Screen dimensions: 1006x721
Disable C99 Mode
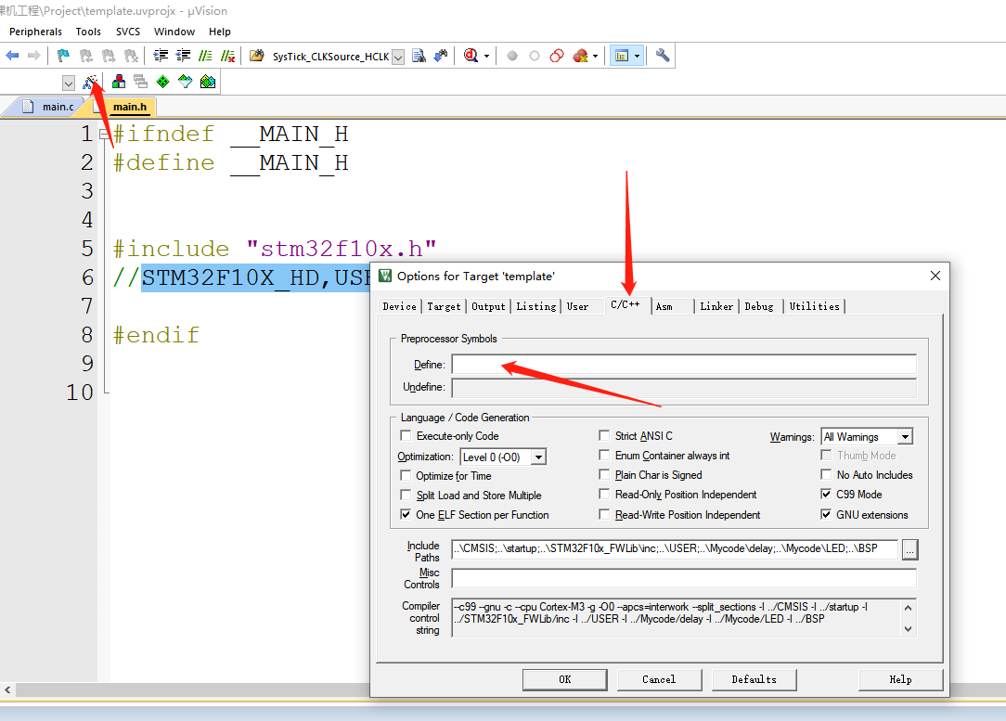pos(826,494)
